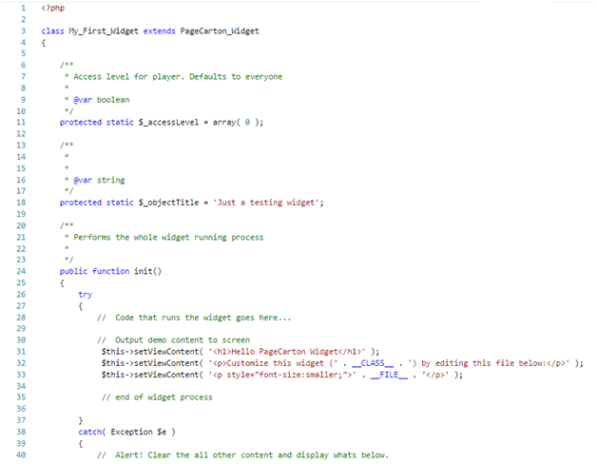The height and width of the screenshot is (464, 597).
Task: Click 'public function' on line 24
Action: [94, 271]
